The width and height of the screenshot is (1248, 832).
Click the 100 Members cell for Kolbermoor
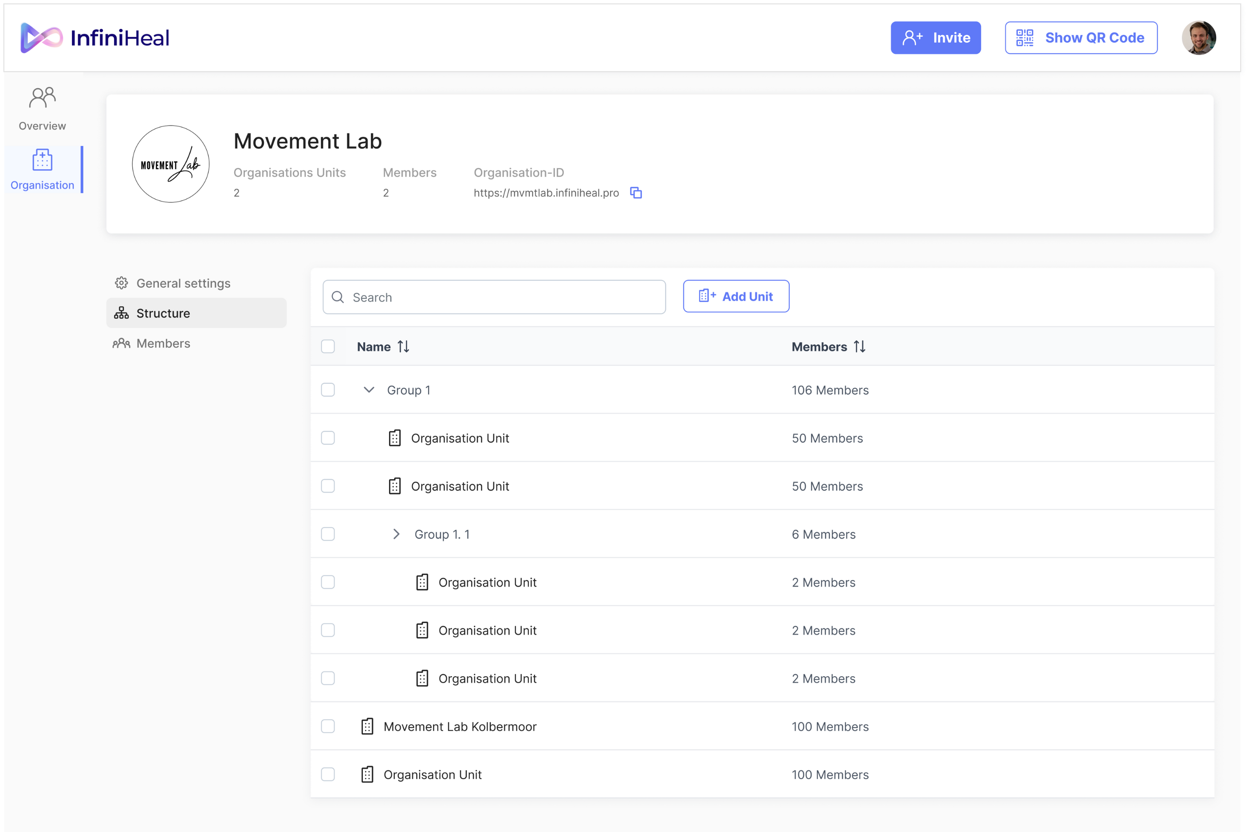830,726
